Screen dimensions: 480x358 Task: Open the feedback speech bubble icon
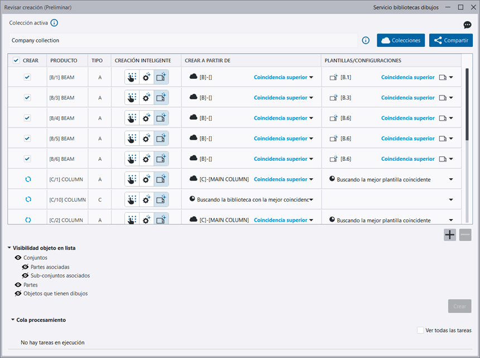pyautogui.click(x=467, y=25)
